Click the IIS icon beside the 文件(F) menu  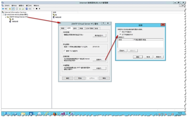coord(3,6)
